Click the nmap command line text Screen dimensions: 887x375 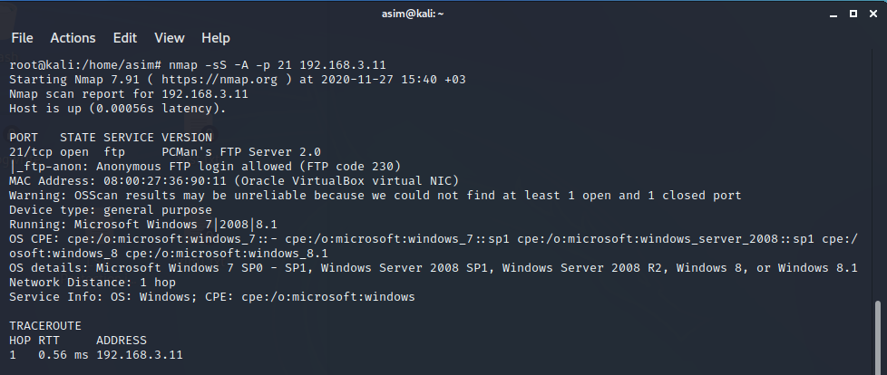278,65
